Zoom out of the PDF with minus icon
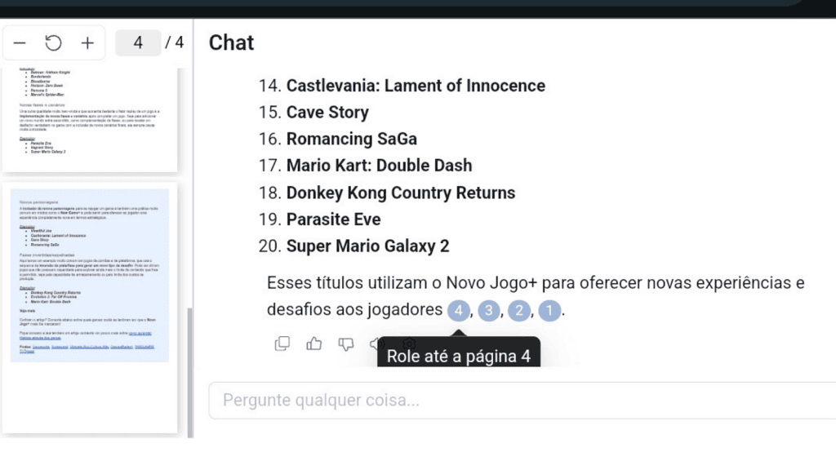The width and height of the screenshot is (836, 470). tap(20, 42)
